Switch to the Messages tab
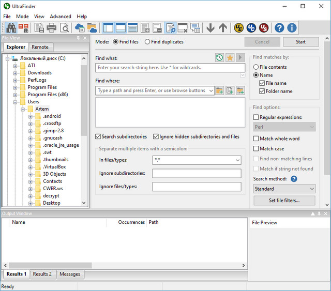Viewport: 331px width, 291px height. pos(70,274)
